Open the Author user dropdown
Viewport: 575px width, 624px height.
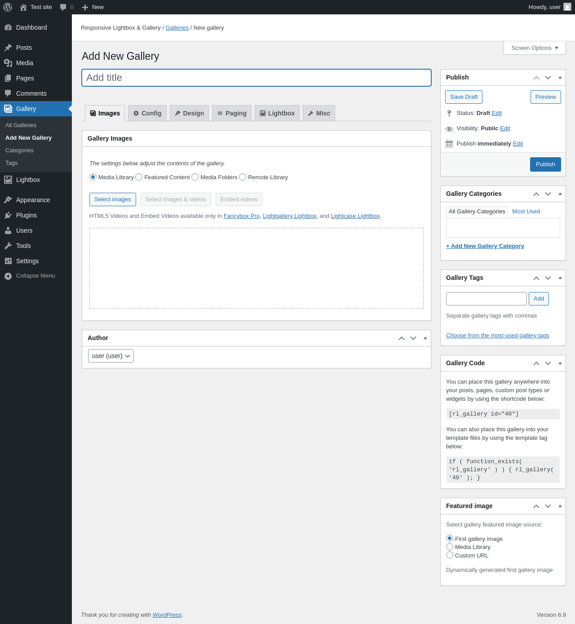[x=111, y=356]
